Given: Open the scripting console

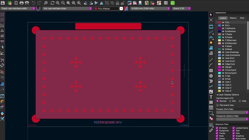Looking at the screenshot, I should pyautogui.click(x=166, y=3).
